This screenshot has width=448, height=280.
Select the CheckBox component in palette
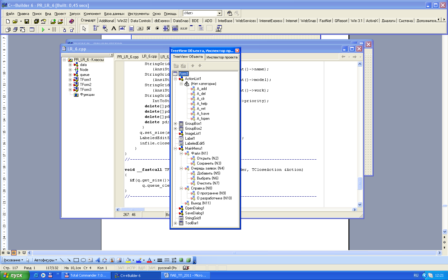[x=149, y=28]
